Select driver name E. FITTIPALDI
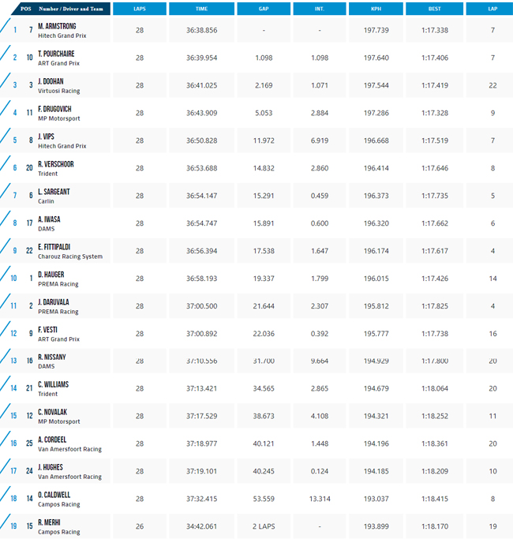This screenshot has height=539, width=513. (54, 247)
